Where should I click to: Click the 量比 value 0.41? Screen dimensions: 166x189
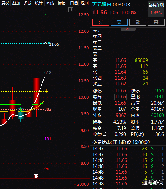click(160, 97)
